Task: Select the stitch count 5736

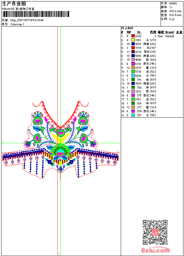Action: 138,72
